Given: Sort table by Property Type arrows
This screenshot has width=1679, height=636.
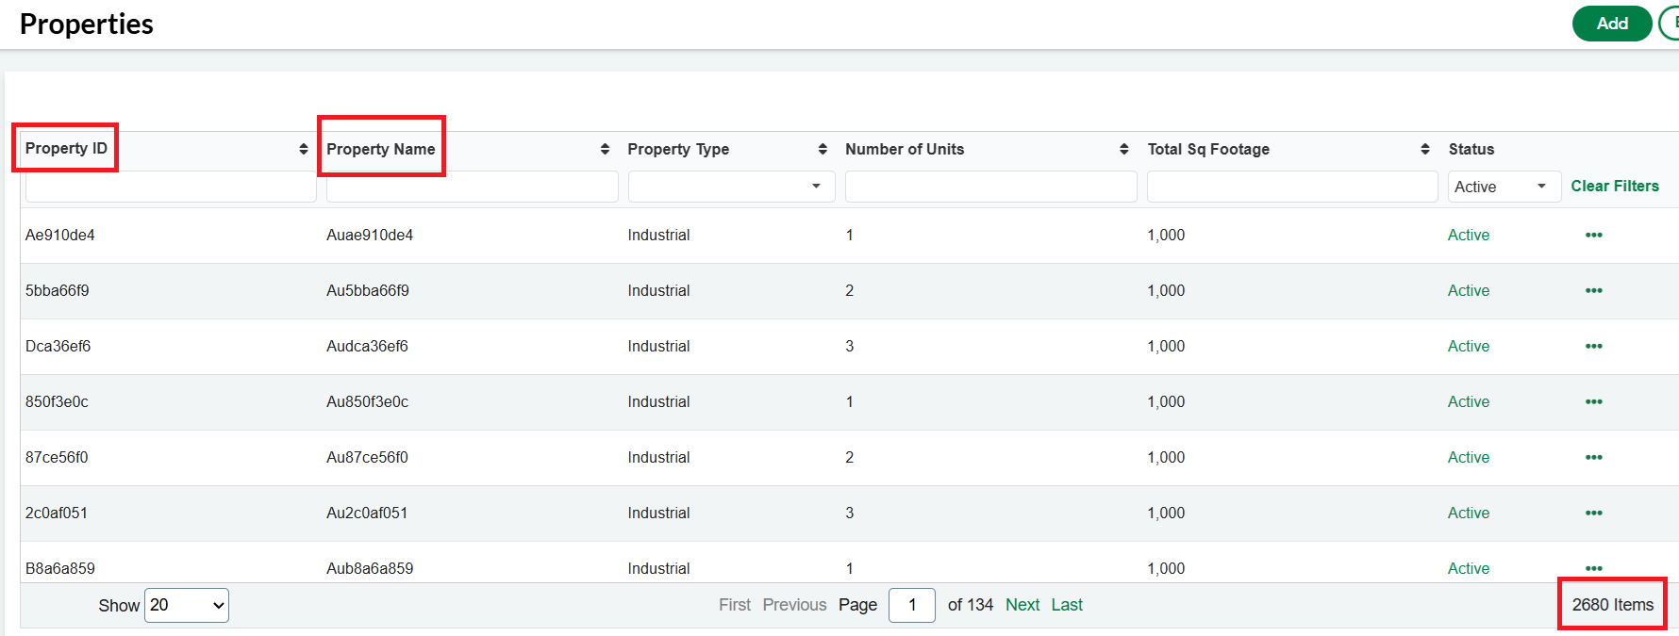Looking at the screenshot, I should [823, 149].
